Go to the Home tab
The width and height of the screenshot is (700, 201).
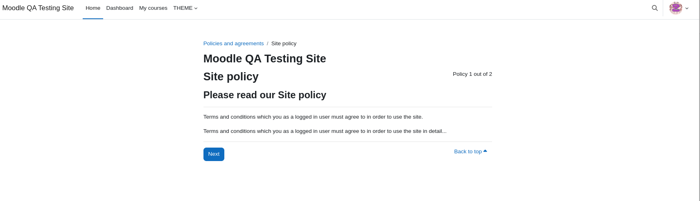93,8
